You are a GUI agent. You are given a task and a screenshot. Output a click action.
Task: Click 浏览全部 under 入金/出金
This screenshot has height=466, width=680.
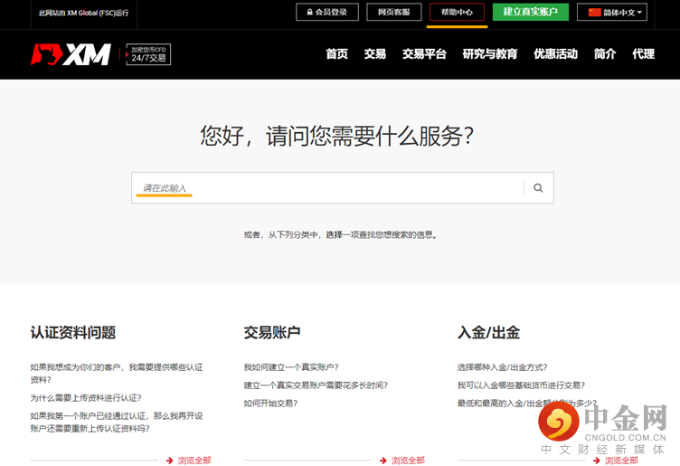point(621,461)
